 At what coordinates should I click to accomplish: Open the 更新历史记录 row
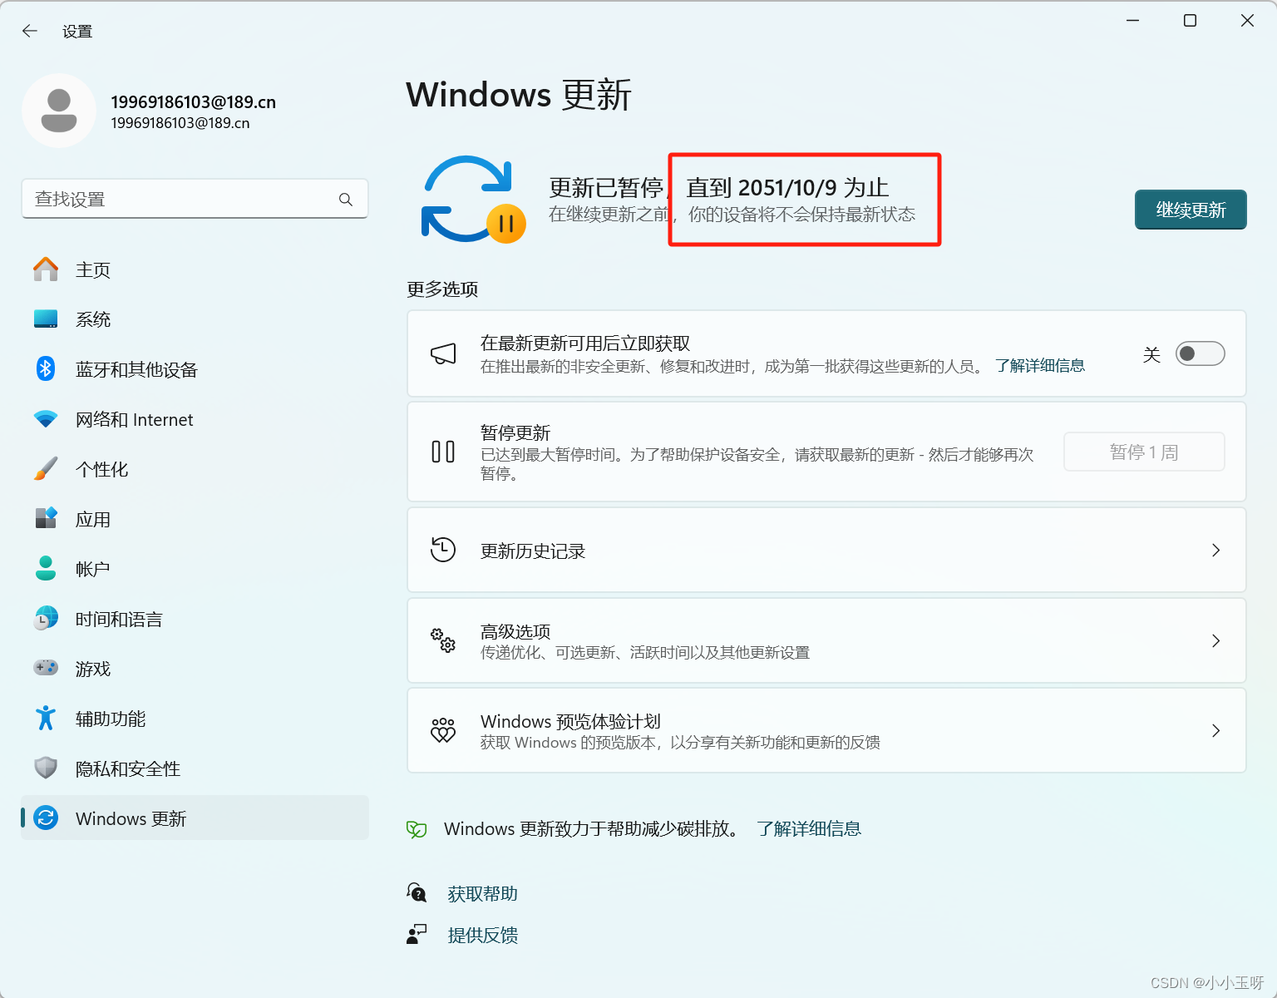pos(826,550)
